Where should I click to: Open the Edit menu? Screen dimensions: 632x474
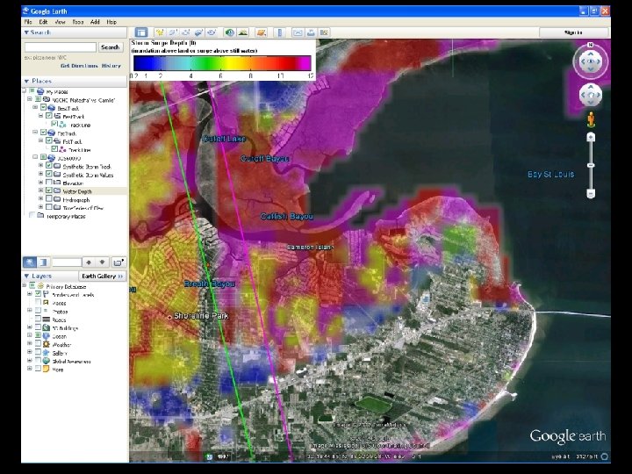[43, 22]
